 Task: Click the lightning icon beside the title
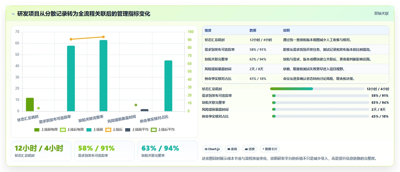click(x=13, y=14)
